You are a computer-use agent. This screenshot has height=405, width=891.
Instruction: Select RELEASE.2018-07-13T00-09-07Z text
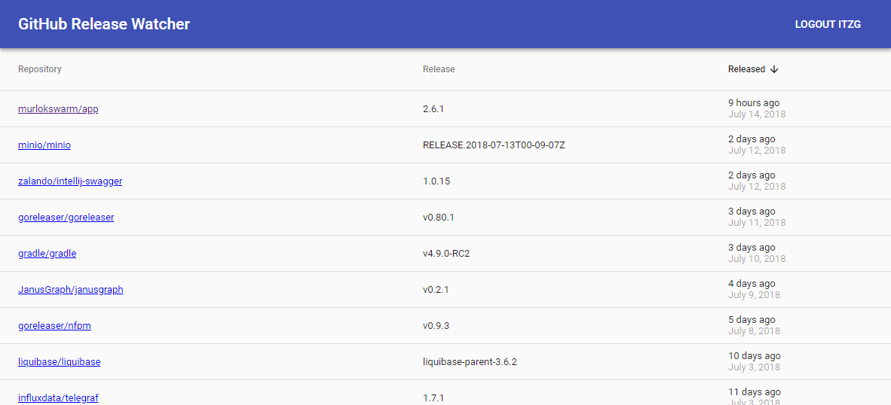point(494,145)
